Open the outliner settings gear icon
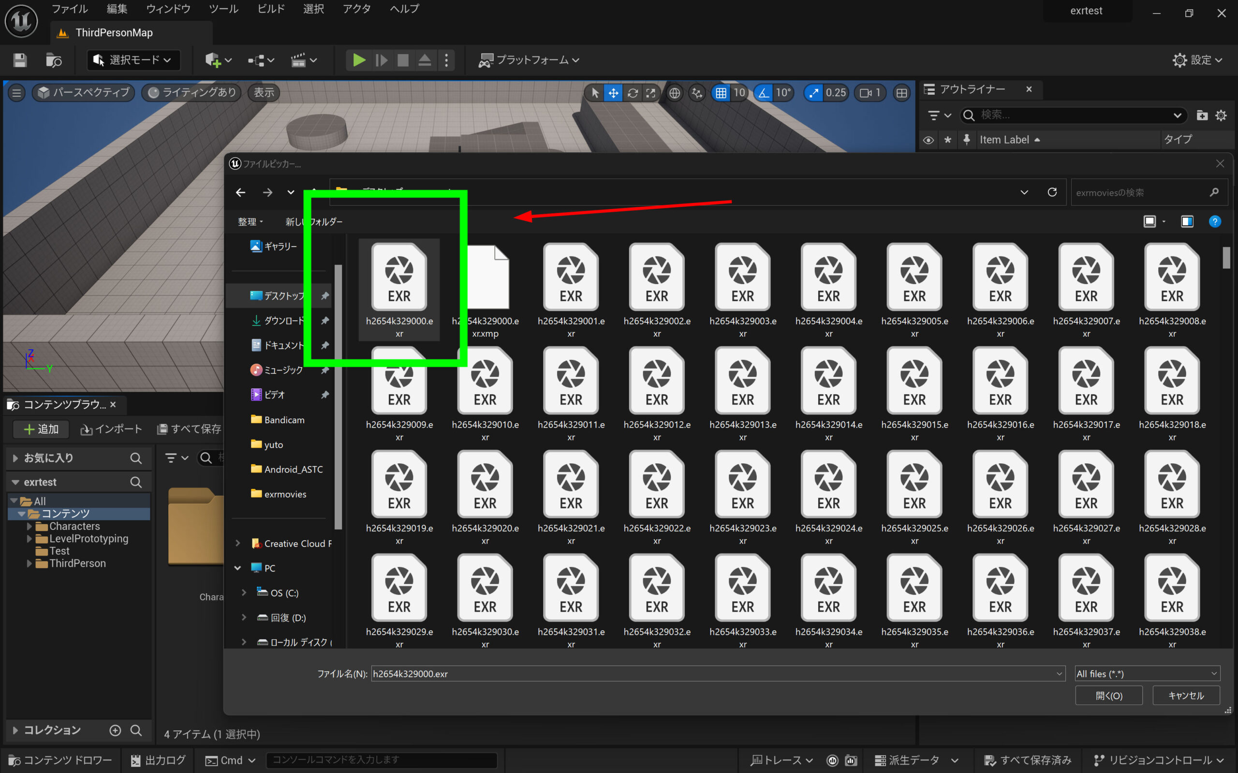Screen dimensions: 1238x773 (1221, 115)
